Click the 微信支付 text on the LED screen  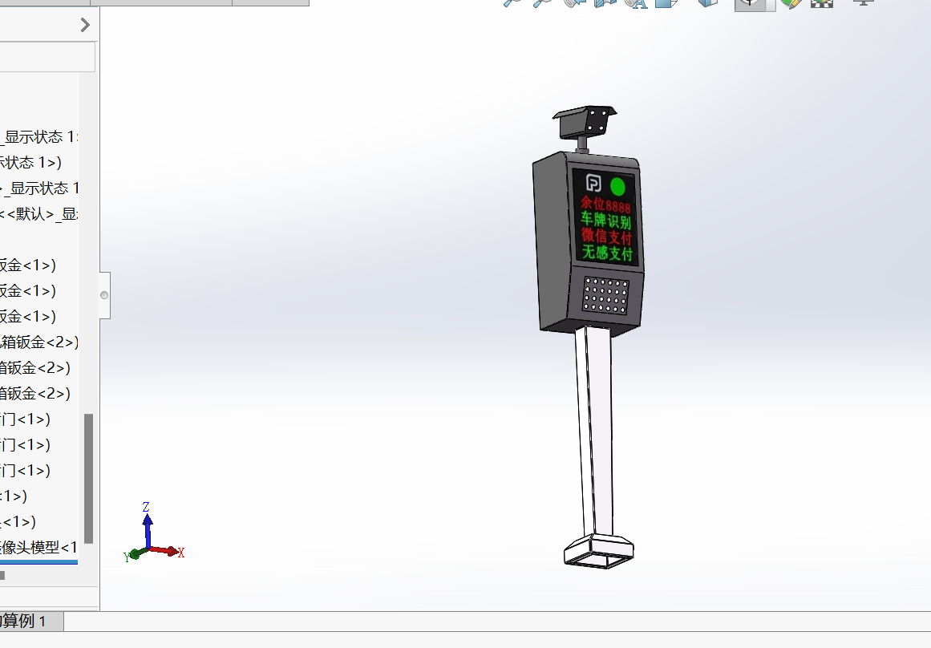(606, 236)
